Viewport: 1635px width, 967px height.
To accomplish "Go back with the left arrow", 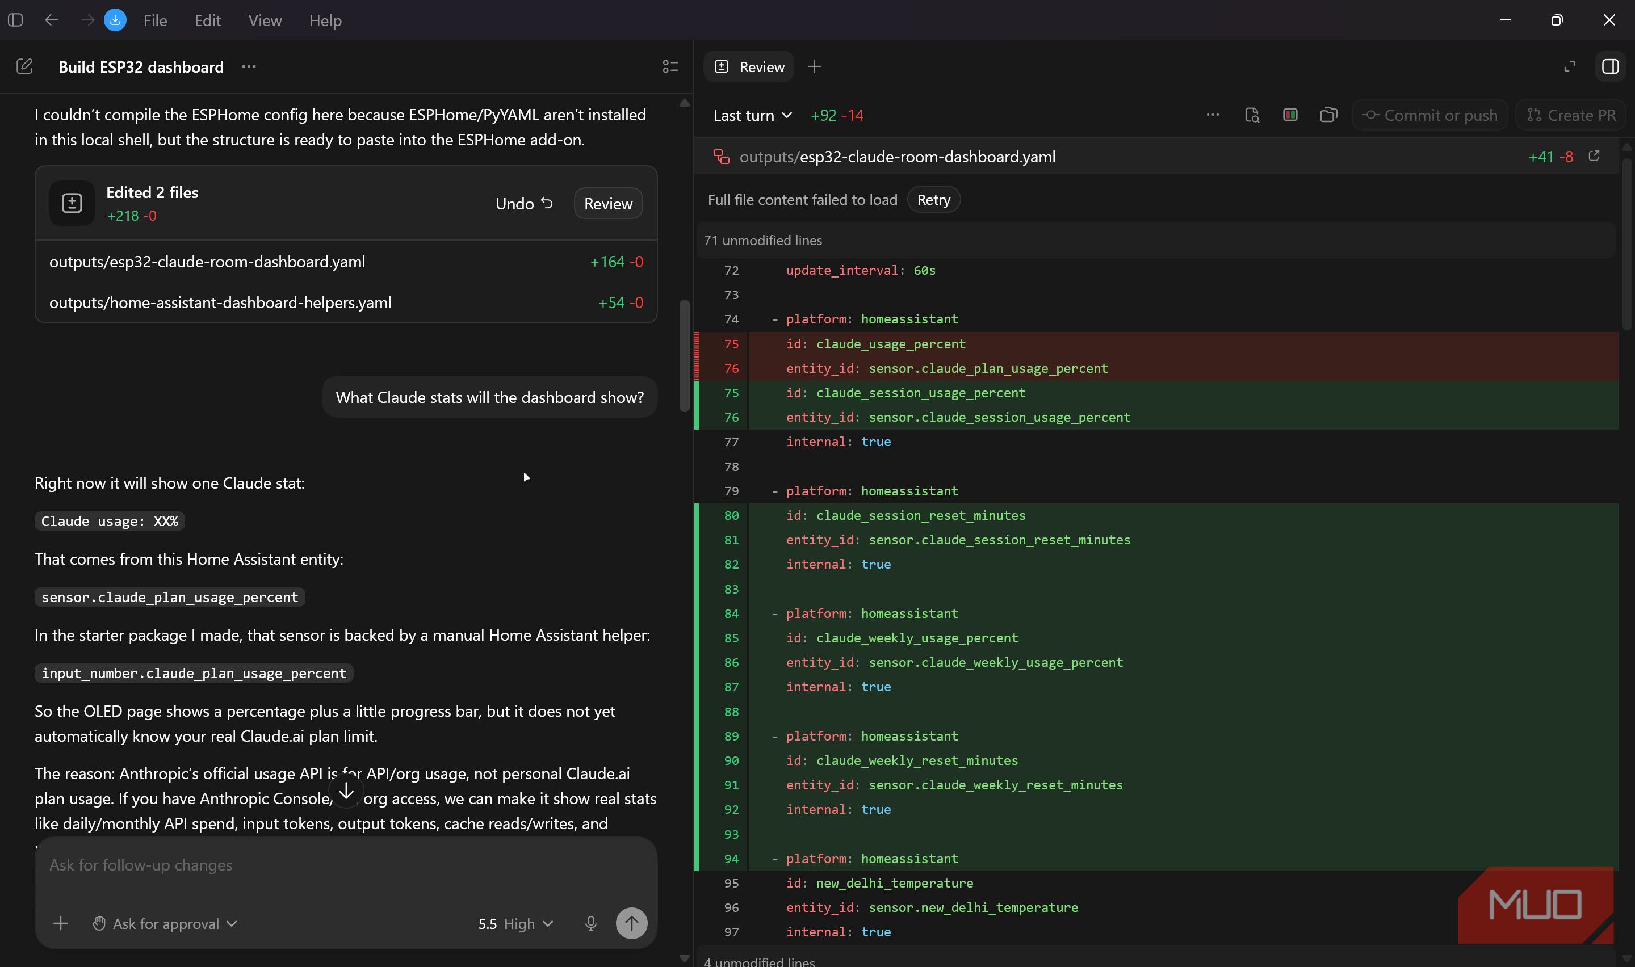I will 52,20.
